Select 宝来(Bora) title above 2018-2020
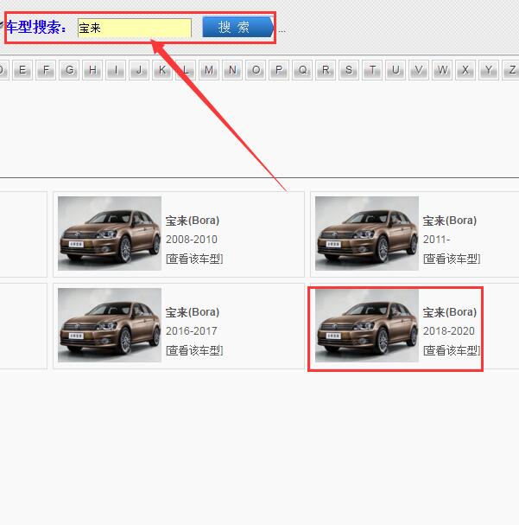This screenshot has width=519, height=525. tap(450, 312)
